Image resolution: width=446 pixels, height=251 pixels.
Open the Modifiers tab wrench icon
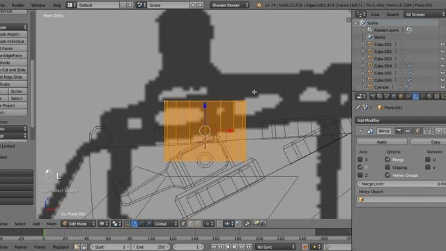pyautogui.click(x=415, y=96)
